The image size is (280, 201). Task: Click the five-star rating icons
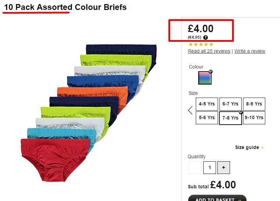pos(201,44)
